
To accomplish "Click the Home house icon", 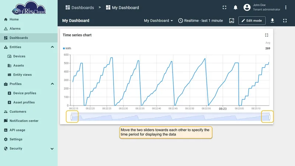I will click(6, 20).
